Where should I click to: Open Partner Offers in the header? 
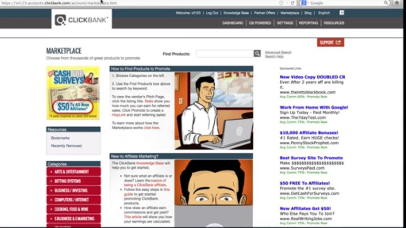265,13
